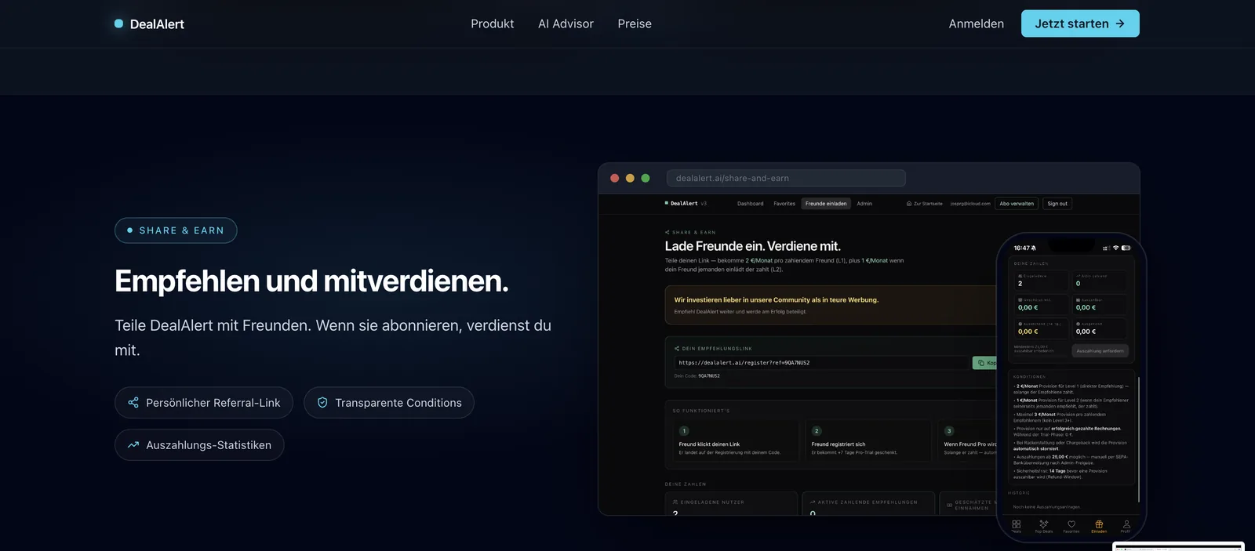Click the phone's vertical scrollbar
Image resolution: width=1255 pixels, height=551 pixels.
click(x=1139, y=439)
